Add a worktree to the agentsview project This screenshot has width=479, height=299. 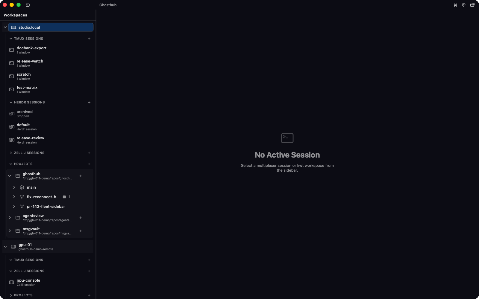(81, 218)
